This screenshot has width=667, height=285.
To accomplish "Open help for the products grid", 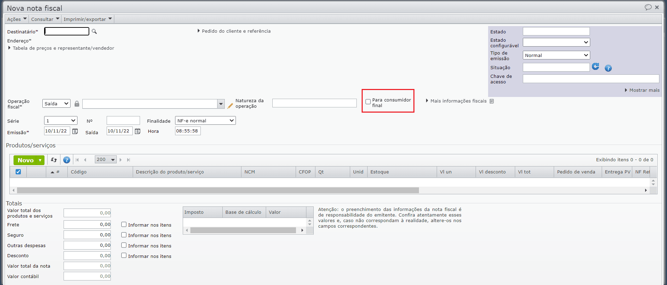I will coord(67,160).
